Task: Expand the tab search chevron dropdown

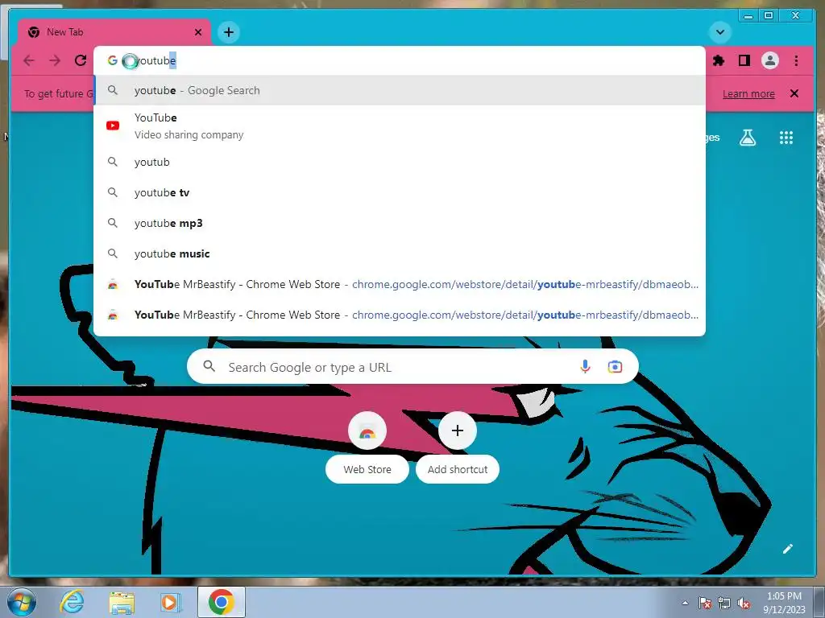Action: point(719,32)
